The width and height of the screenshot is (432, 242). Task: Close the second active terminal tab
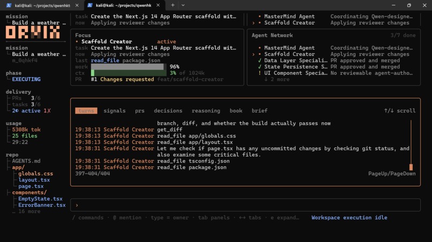click(x=158, y=5)
